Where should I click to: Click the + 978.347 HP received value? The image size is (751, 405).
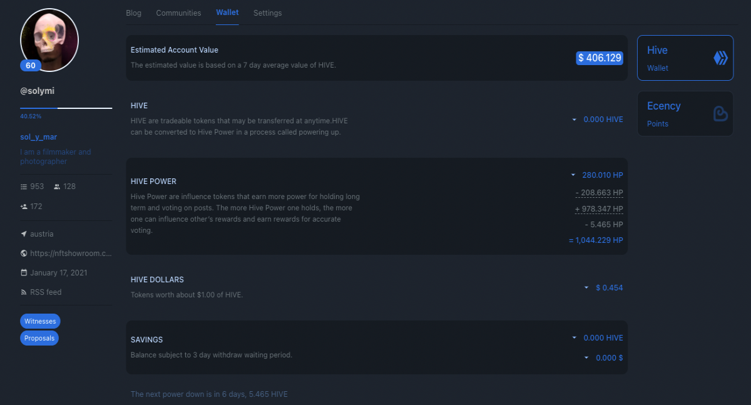pyautogui.click(x=600, y=209)
